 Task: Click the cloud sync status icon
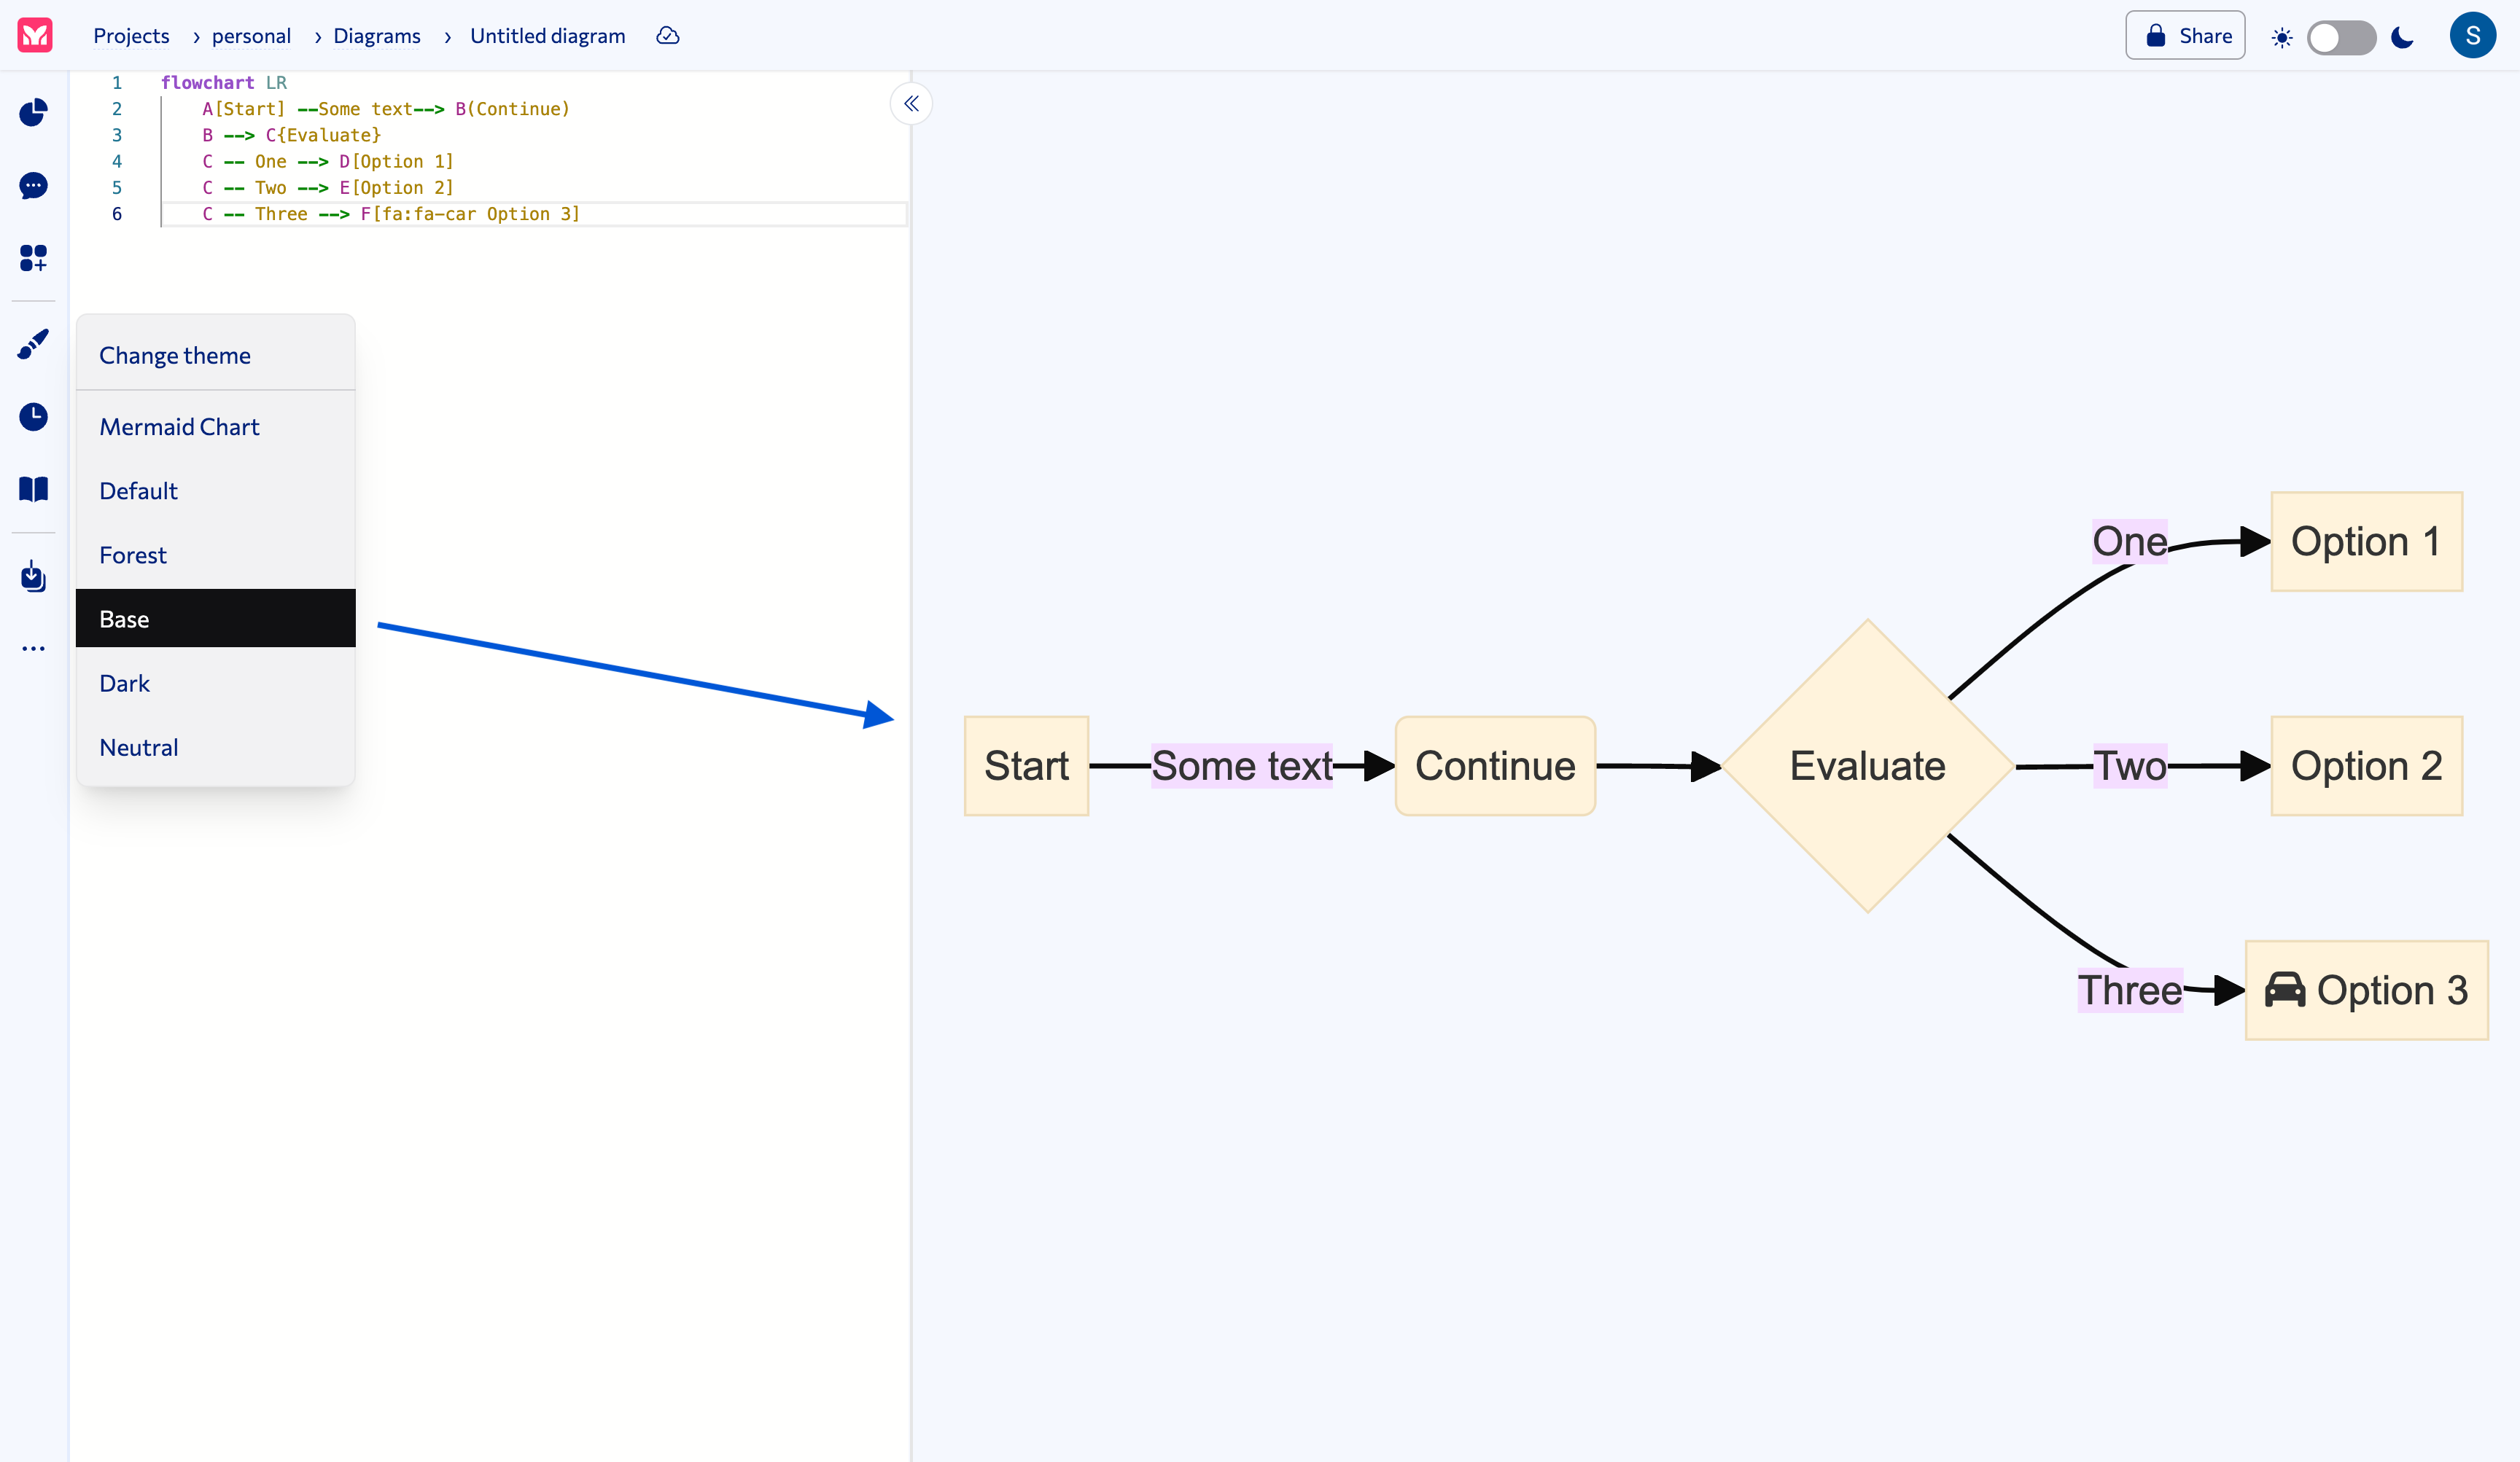click(667, 36)
